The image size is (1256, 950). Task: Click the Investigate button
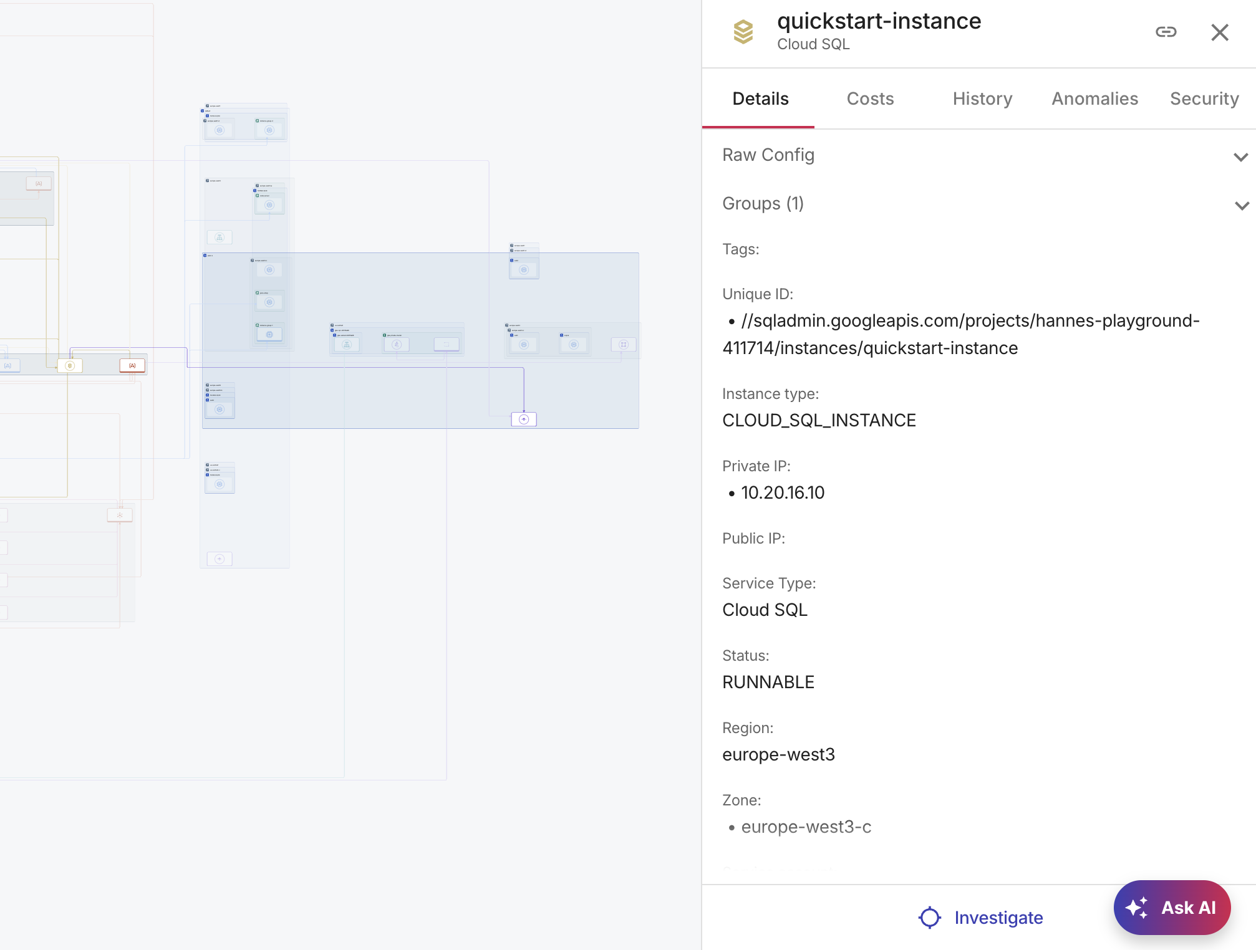[x=980, y=918]
